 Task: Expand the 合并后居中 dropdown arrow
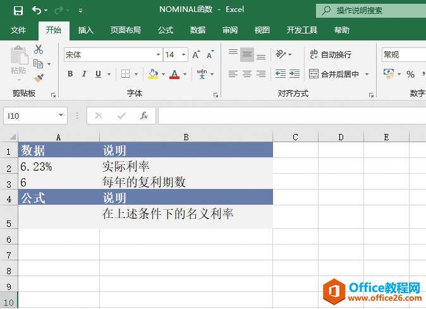(x=367, y=74)
